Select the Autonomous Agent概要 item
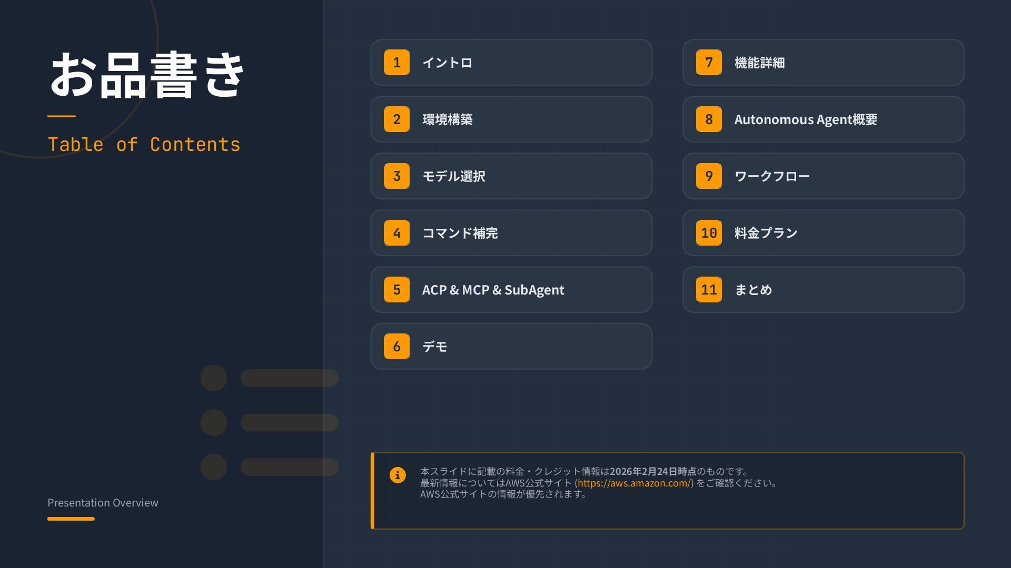 click(806, 119)
